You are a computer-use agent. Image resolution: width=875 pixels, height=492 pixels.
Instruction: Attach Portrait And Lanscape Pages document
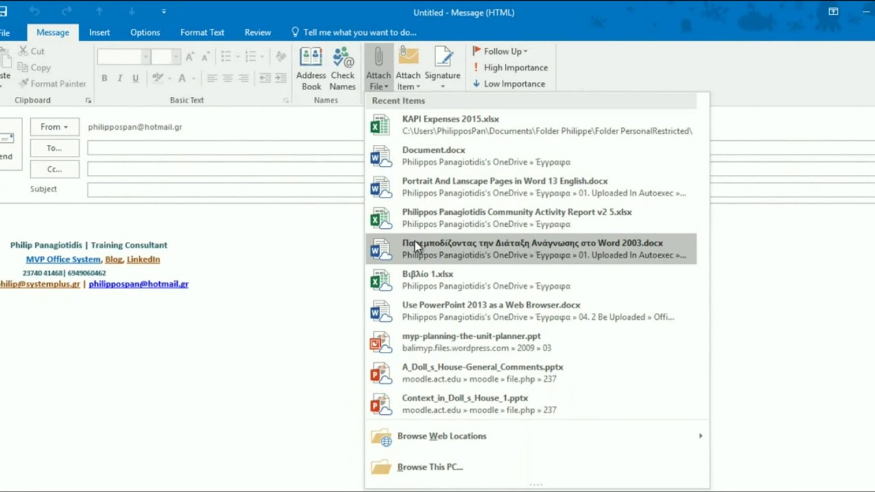(531, 187)
